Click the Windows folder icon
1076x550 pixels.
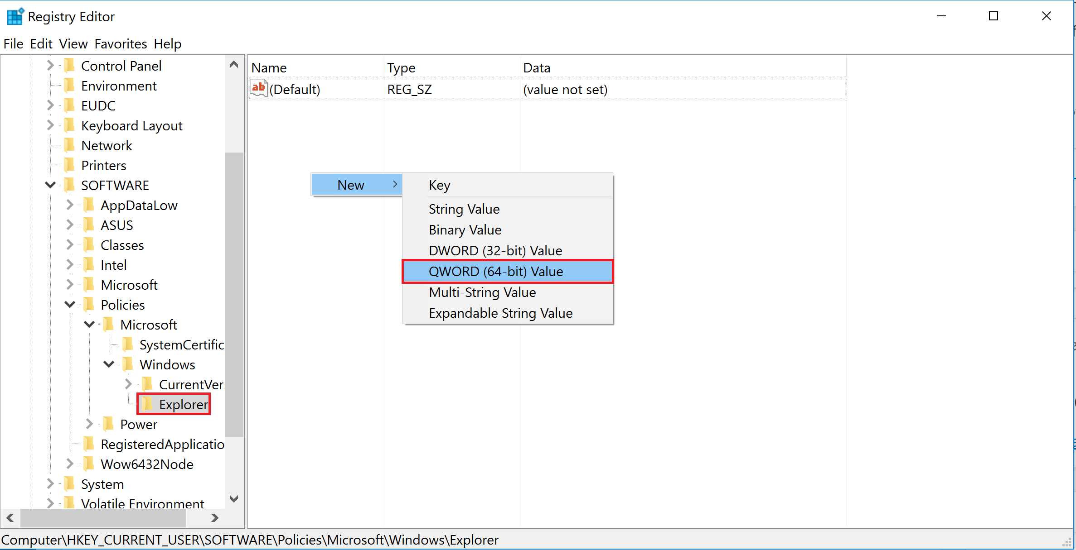pos(128,365)
